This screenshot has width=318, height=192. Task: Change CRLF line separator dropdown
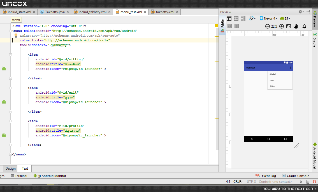pyautogui.click(x=238, y=182)
